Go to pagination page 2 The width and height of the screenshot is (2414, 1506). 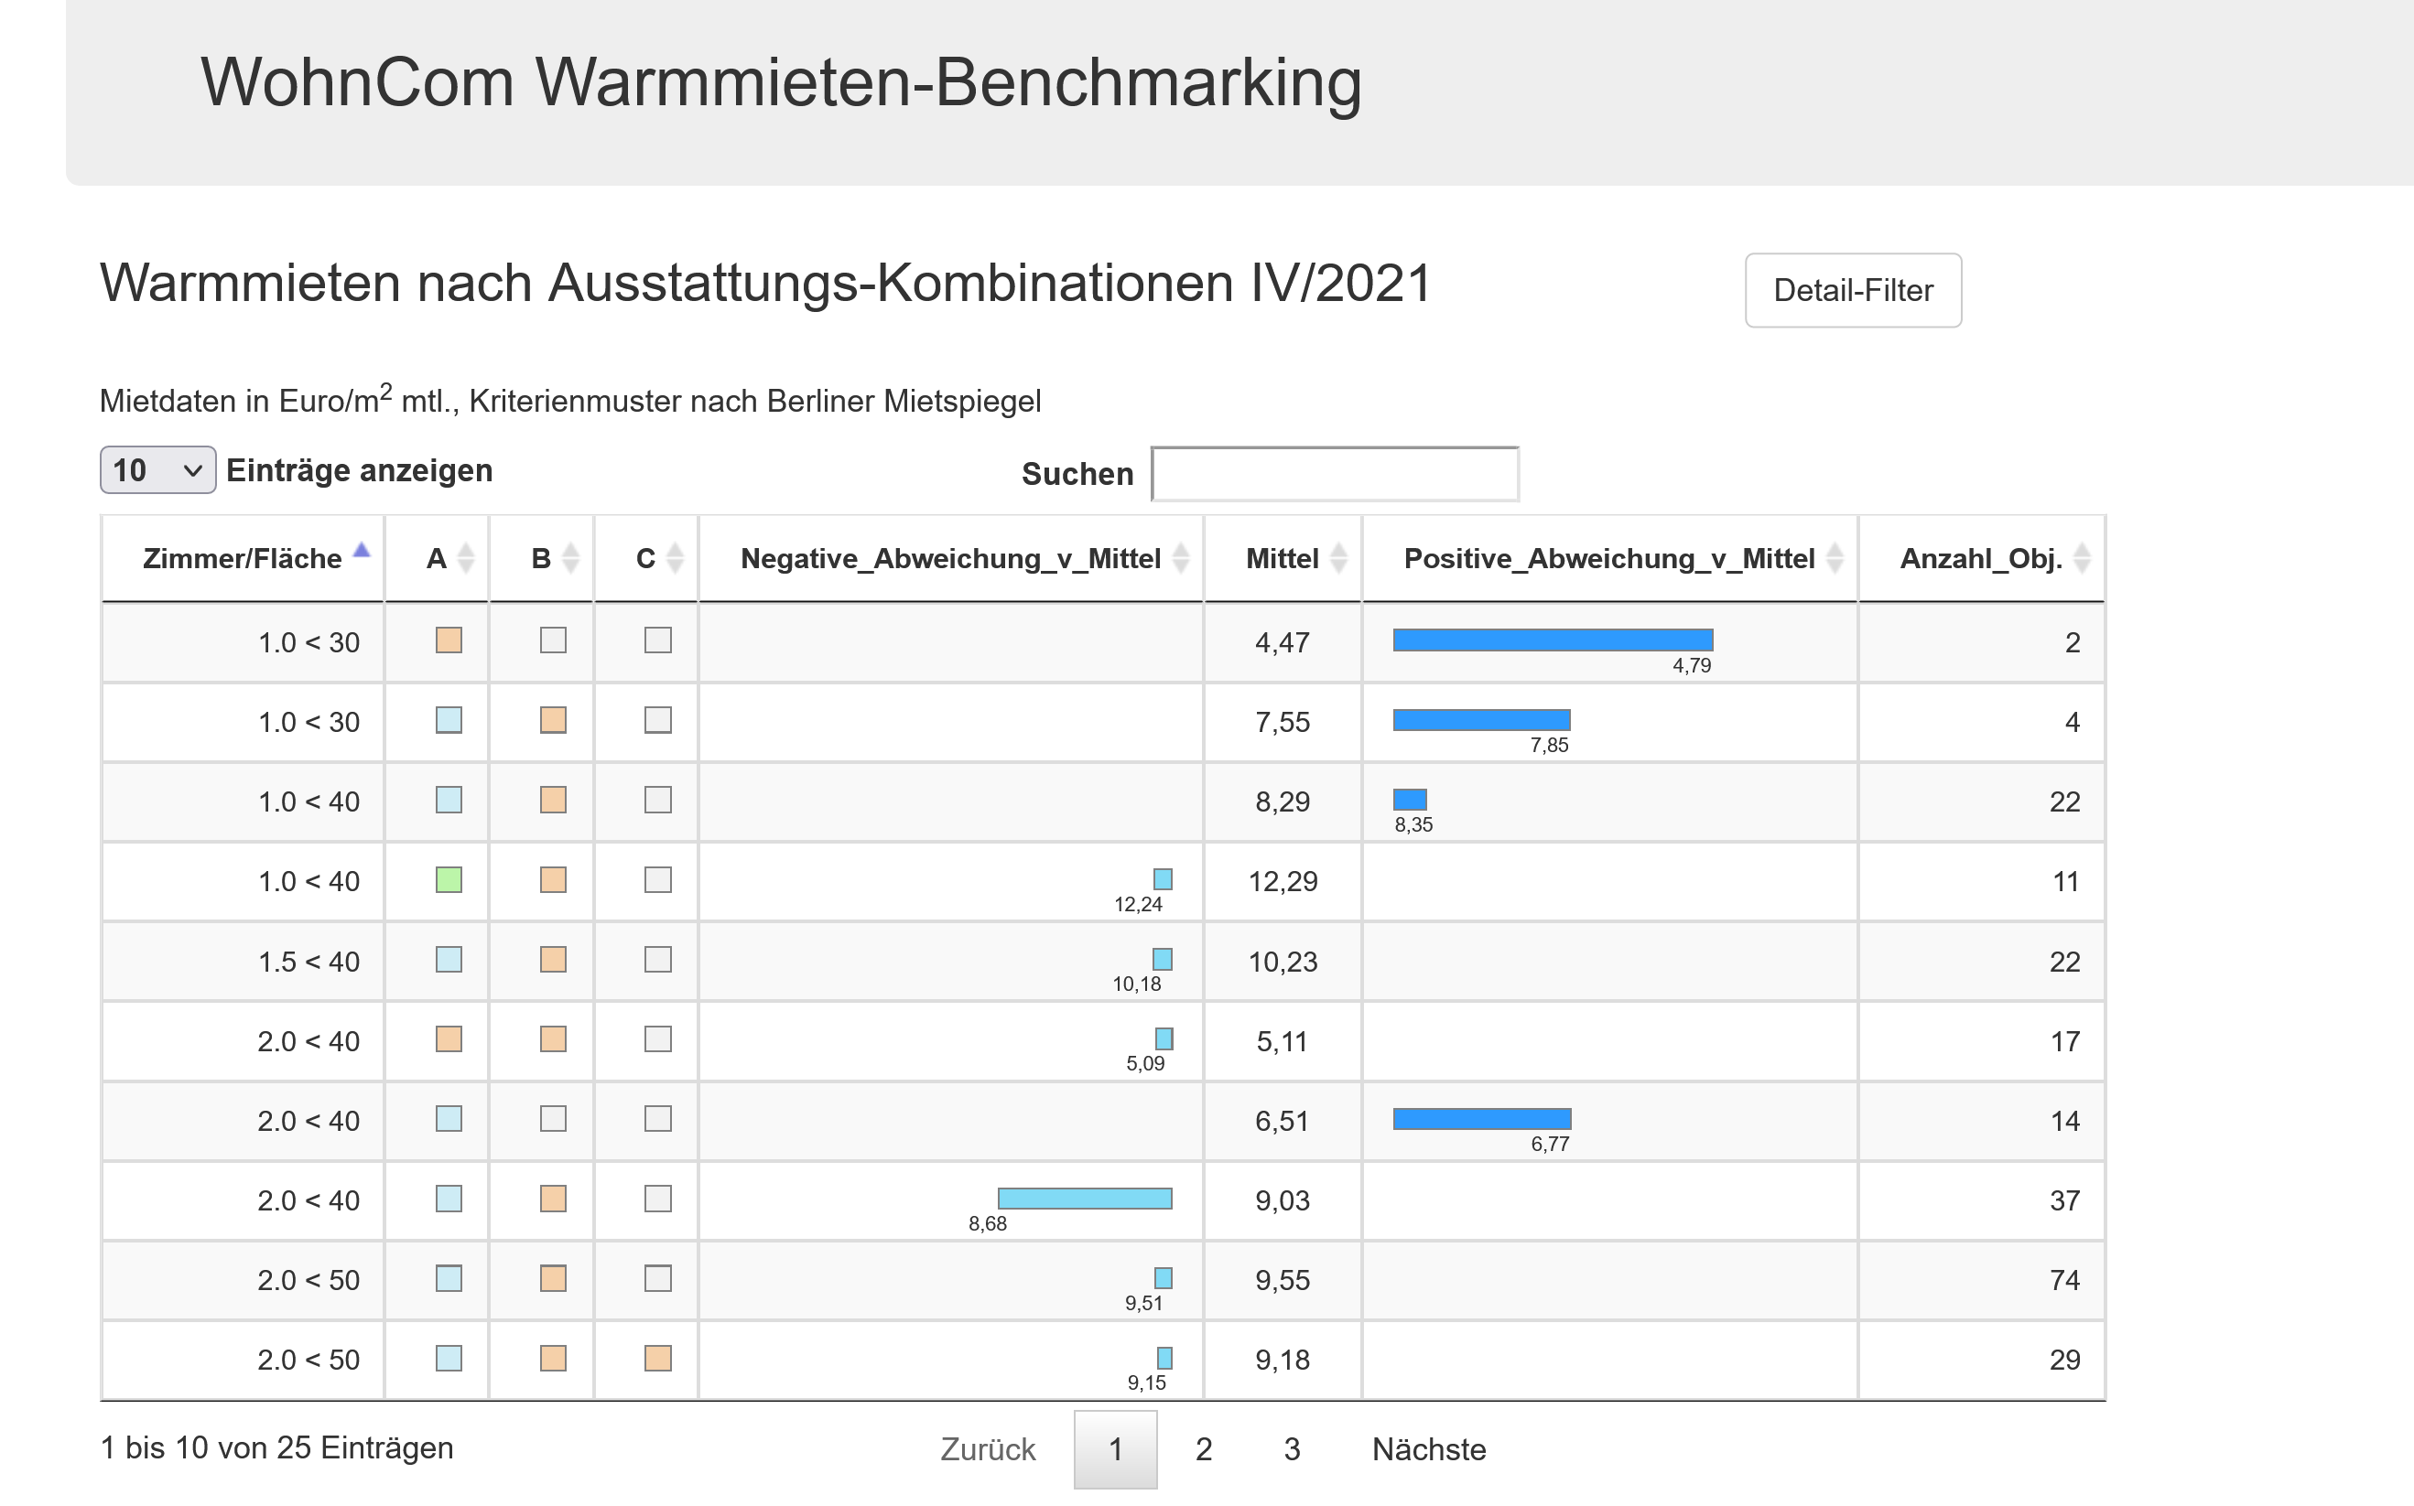point(1204,1449)
